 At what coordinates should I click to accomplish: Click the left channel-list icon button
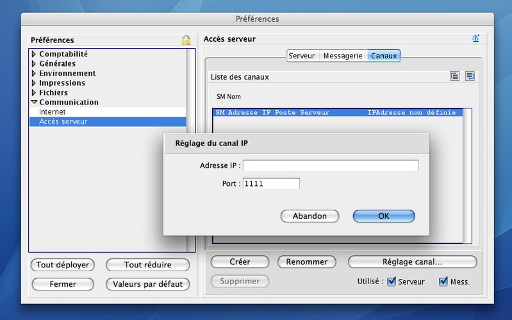point(455,76)
